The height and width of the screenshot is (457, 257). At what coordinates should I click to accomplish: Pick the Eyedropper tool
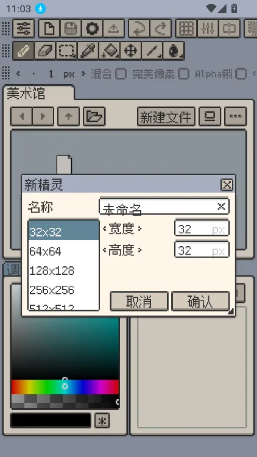(x=88, y=51)
